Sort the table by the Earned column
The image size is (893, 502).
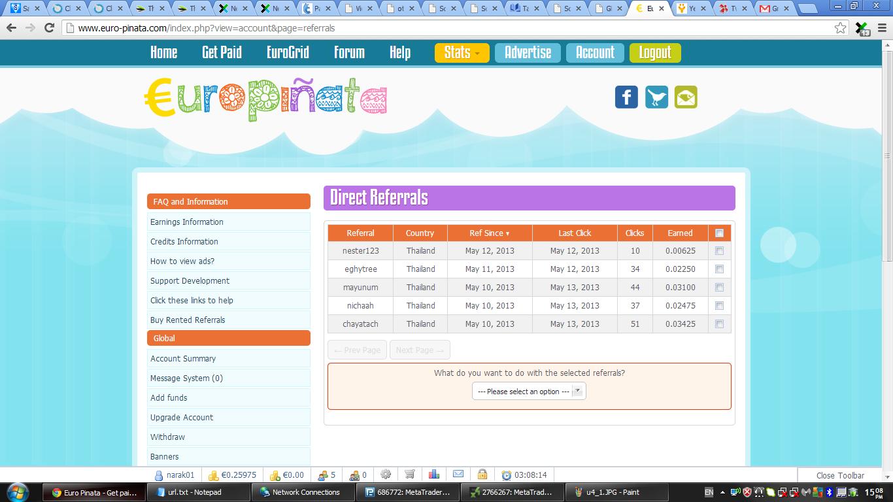(x=680, y=233)
